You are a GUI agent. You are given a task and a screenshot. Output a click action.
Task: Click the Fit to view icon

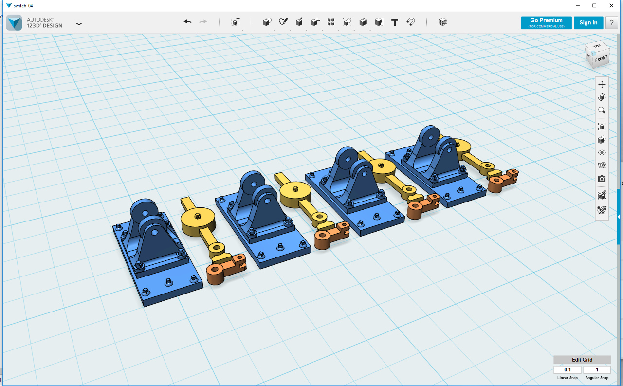(x=602, y=127)
